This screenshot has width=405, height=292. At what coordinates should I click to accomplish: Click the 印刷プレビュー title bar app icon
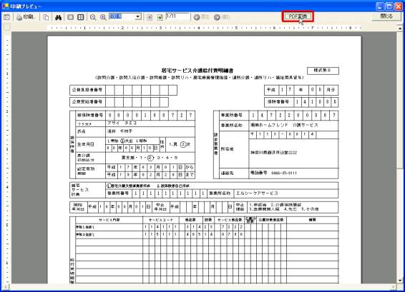pyautogui.click(x=5, y=6)
